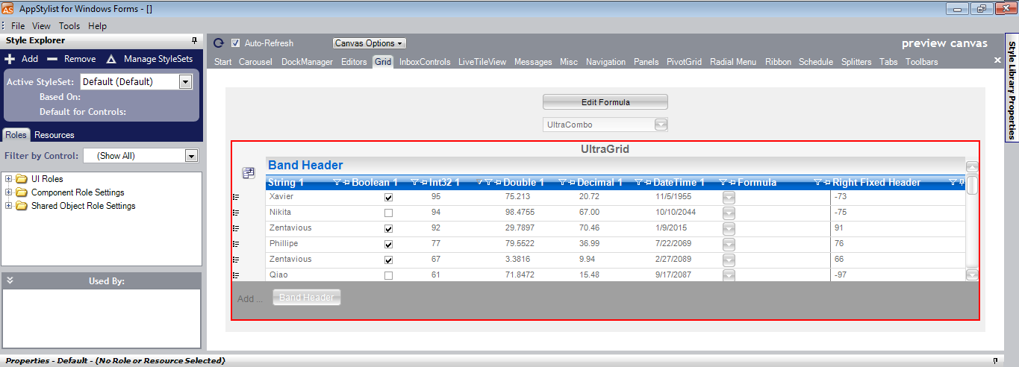
Task: Open the Active StyleSet dropdown
Action: tap(186, 82)
